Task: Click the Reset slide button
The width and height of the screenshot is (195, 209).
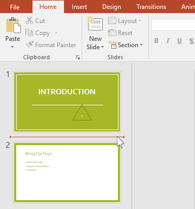Action: point(120,33)
